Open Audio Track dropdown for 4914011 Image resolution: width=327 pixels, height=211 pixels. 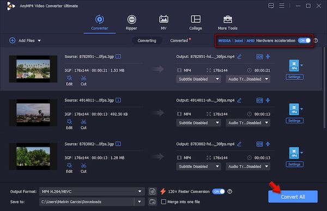tap(248, 123)
